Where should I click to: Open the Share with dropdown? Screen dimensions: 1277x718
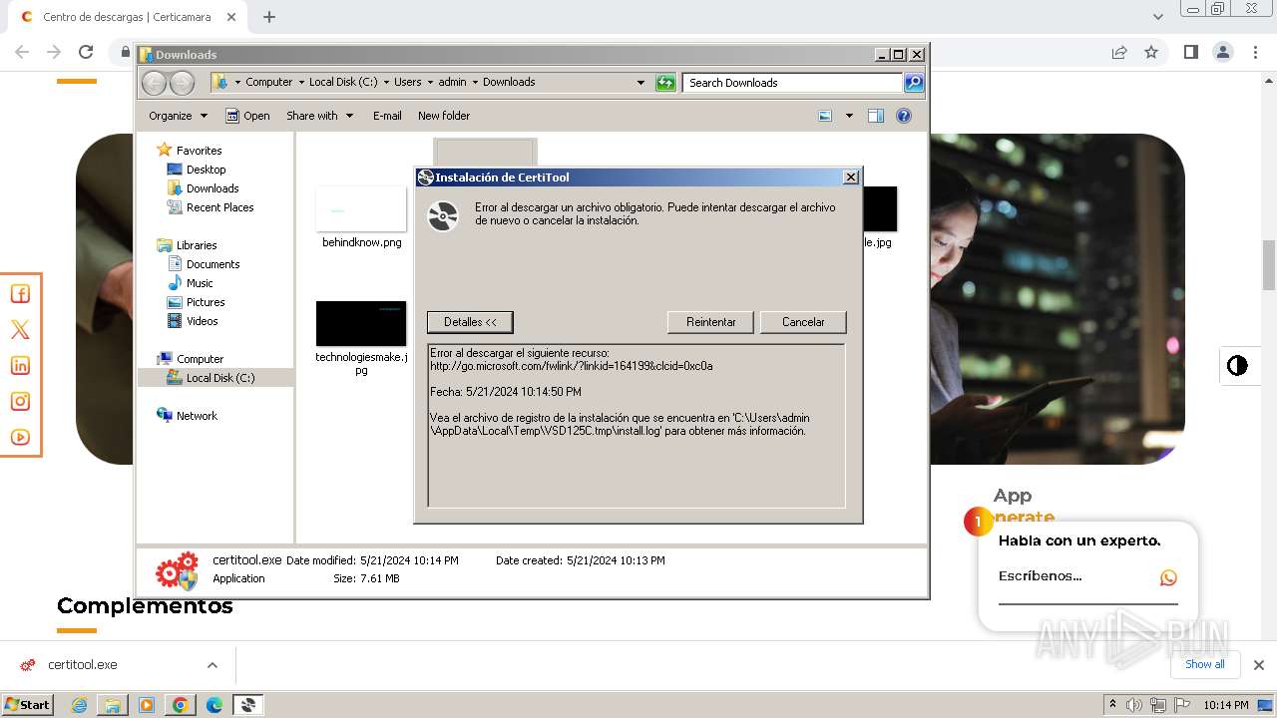[319, 116]
